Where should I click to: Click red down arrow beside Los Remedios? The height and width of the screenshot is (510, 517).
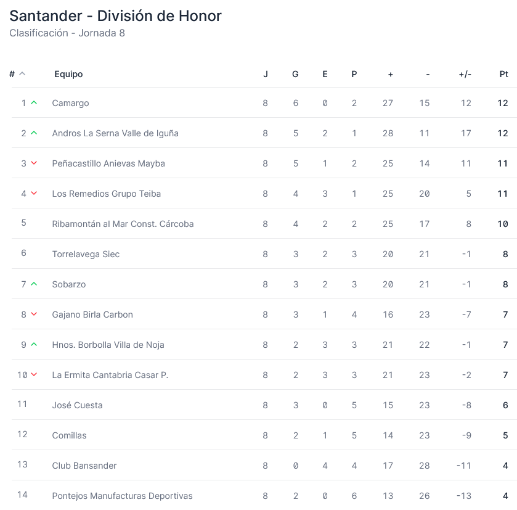coord(34,194)
